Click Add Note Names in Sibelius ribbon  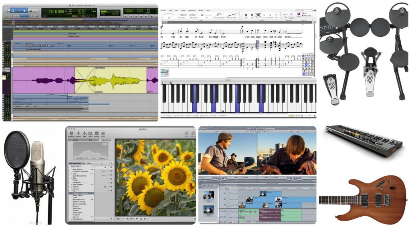click(291, 16)
